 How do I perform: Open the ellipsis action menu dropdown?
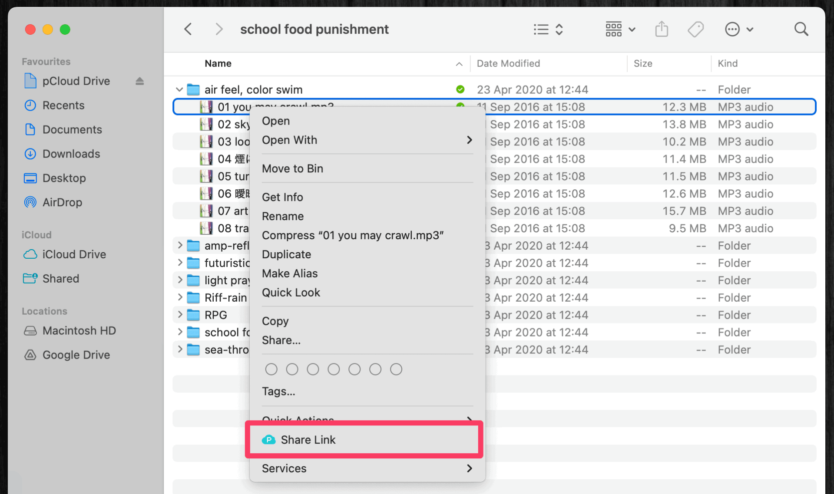pyautogui.click(x=738, y=30)
